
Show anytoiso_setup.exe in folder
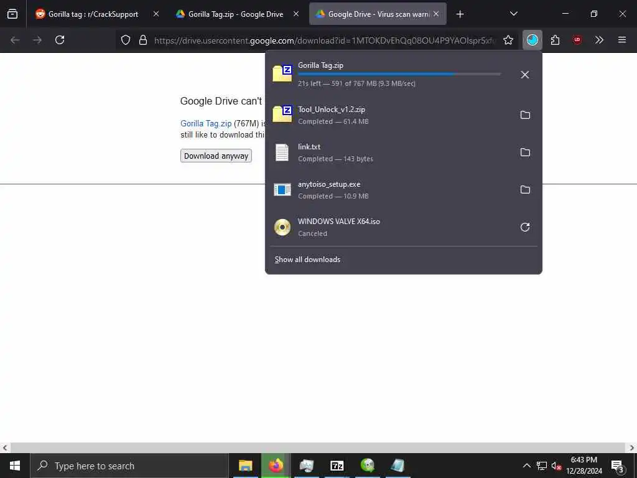[525, 190]
